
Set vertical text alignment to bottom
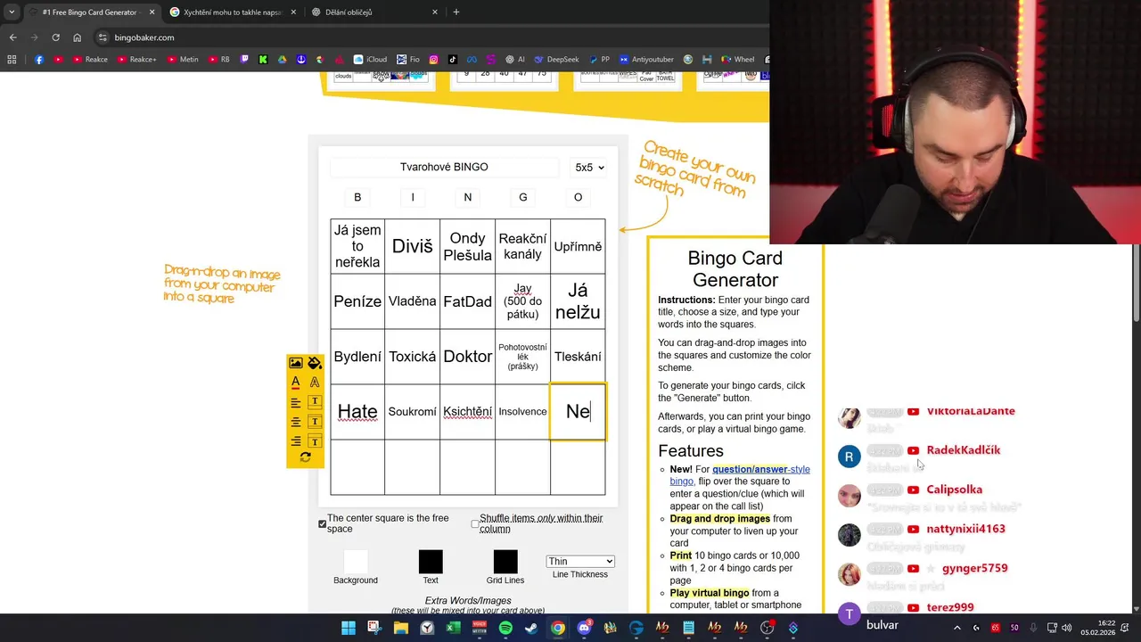[315, 441]
